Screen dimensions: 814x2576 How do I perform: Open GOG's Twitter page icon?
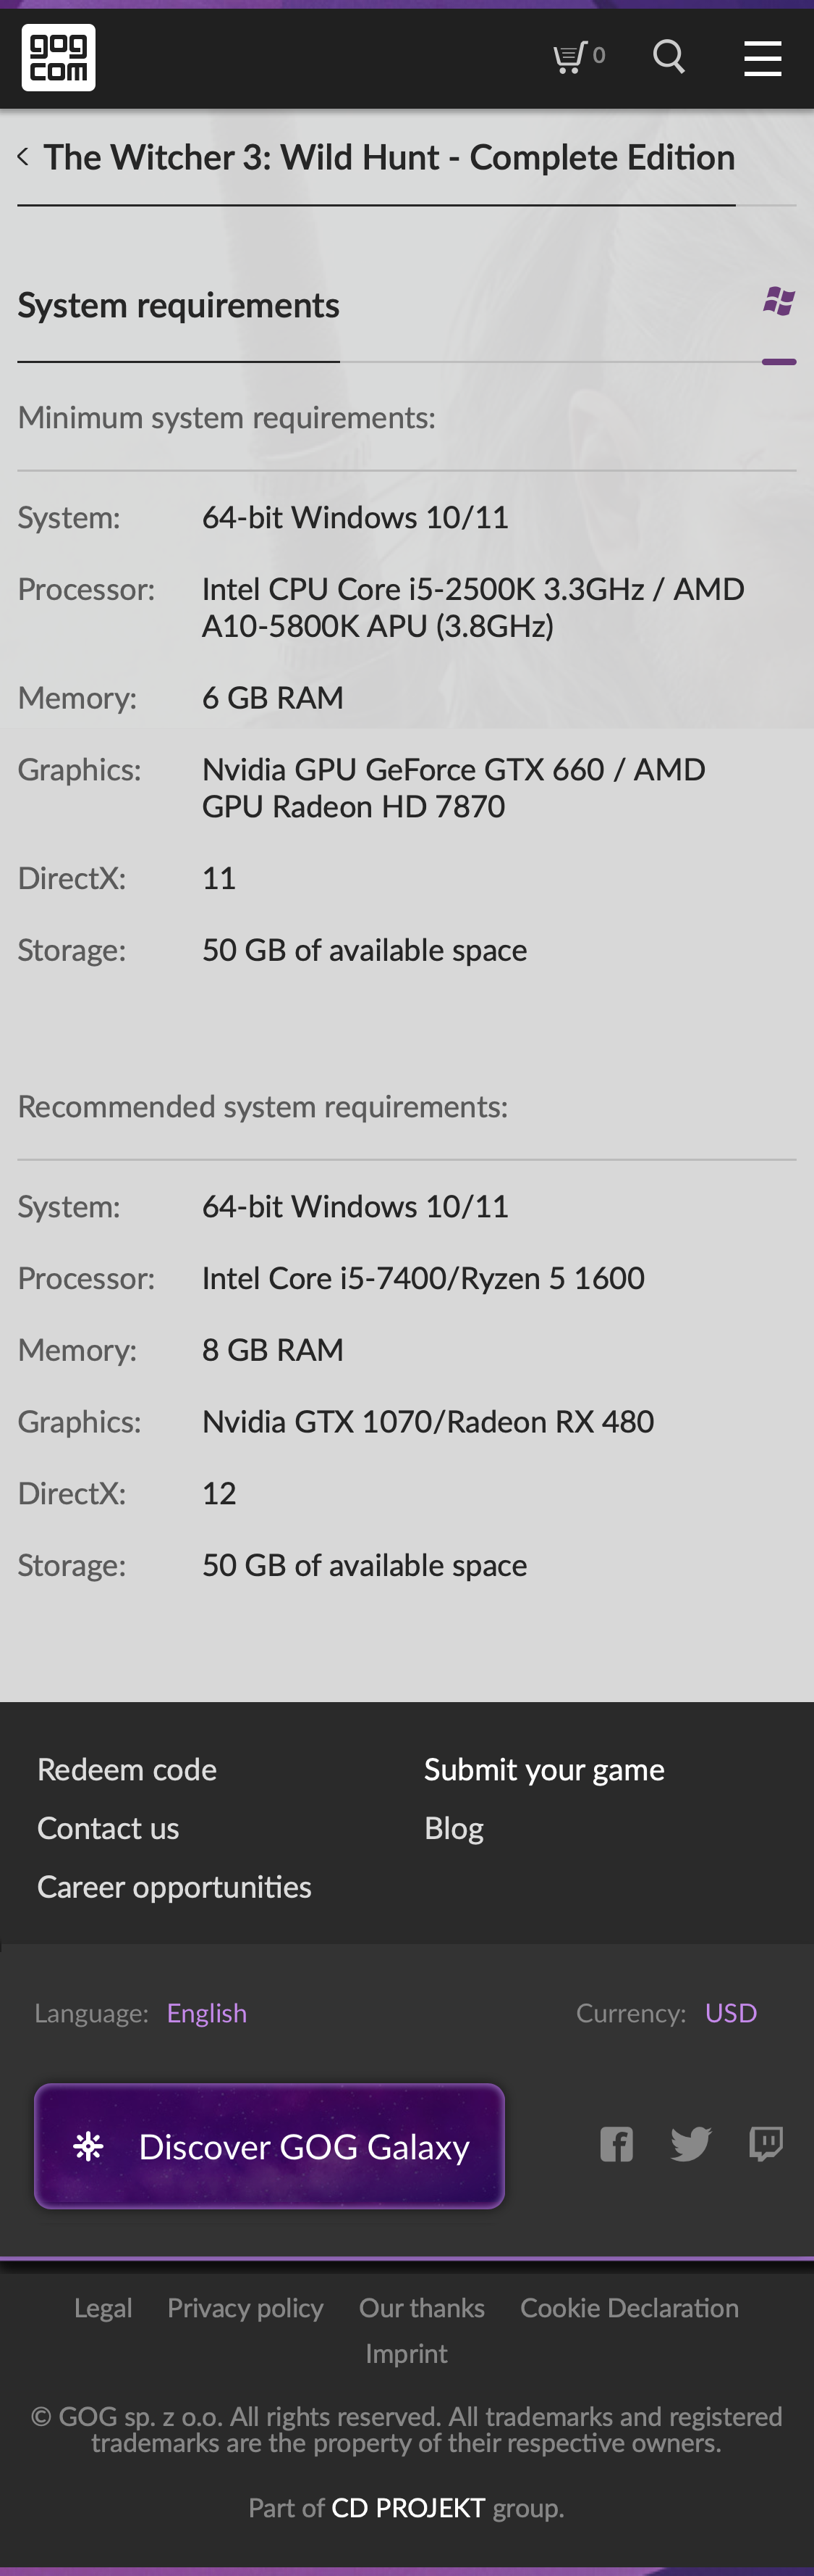click(x=690, y=2144)
